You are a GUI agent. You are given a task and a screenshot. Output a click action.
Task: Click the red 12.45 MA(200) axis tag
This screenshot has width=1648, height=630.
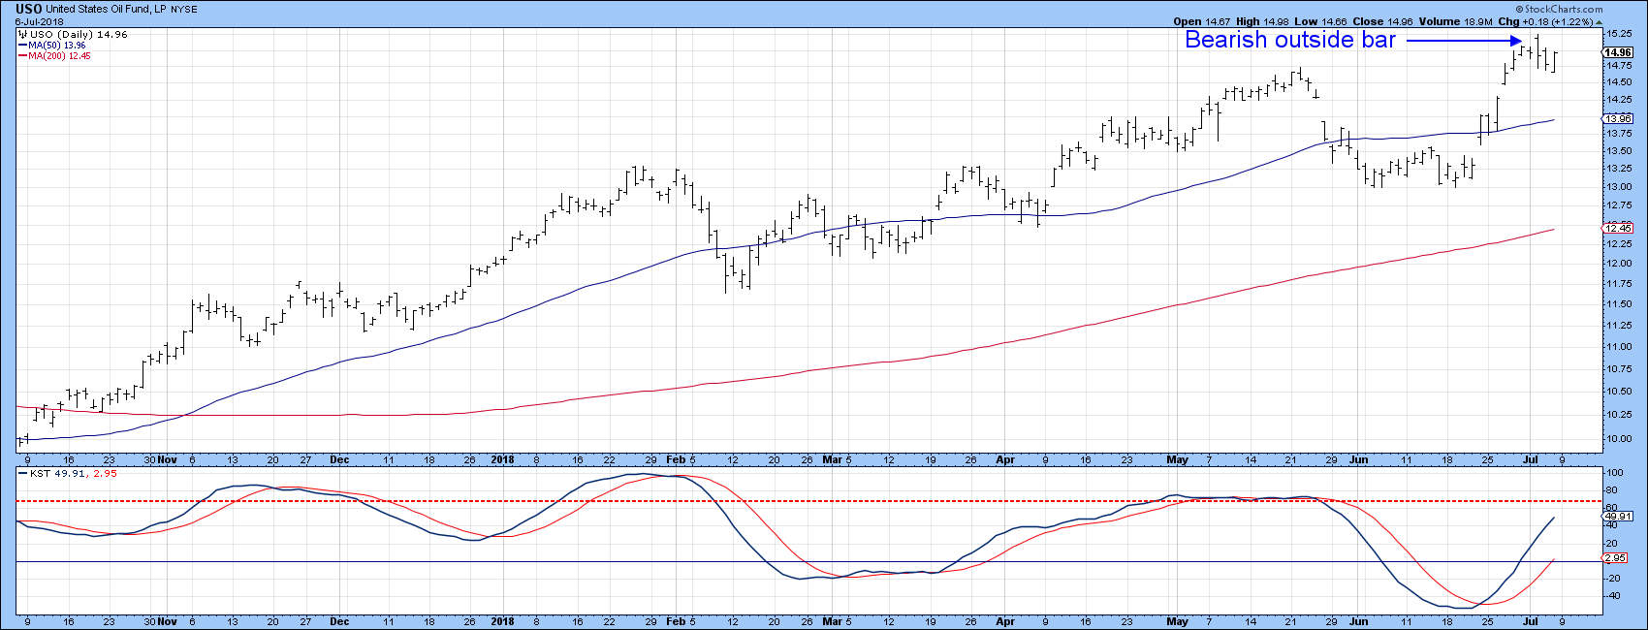click(x=1619, y=228)
